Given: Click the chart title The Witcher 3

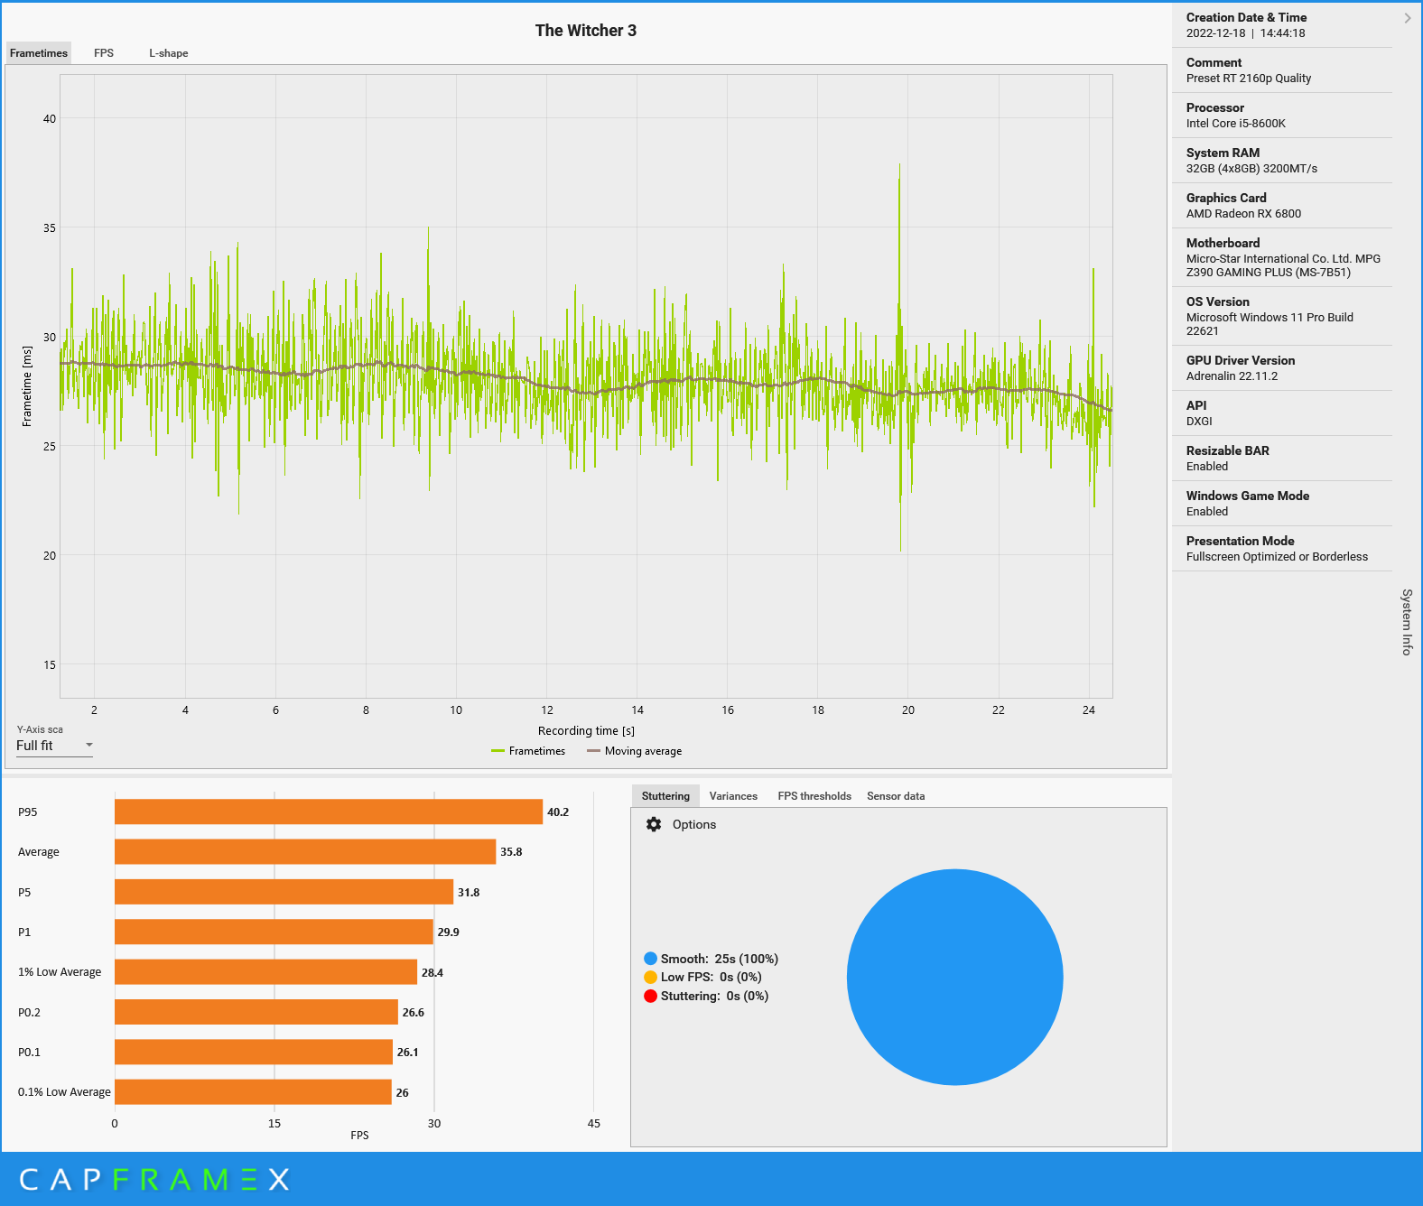Looking at the screenshot, I should (585, 31).
